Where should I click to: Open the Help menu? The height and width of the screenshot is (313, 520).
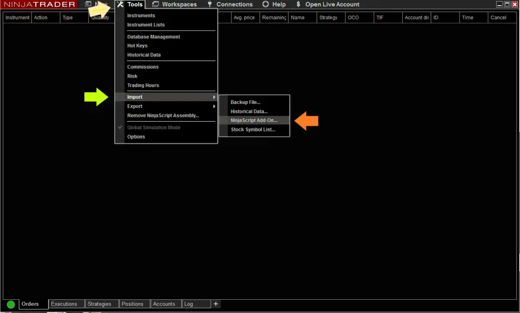(279, 4)
